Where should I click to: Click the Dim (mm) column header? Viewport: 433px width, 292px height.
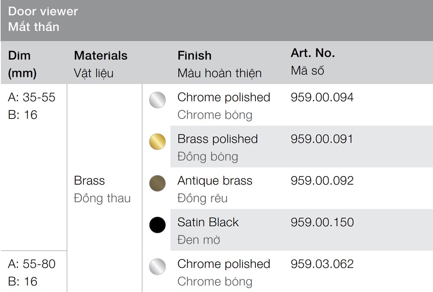(22, 64)
